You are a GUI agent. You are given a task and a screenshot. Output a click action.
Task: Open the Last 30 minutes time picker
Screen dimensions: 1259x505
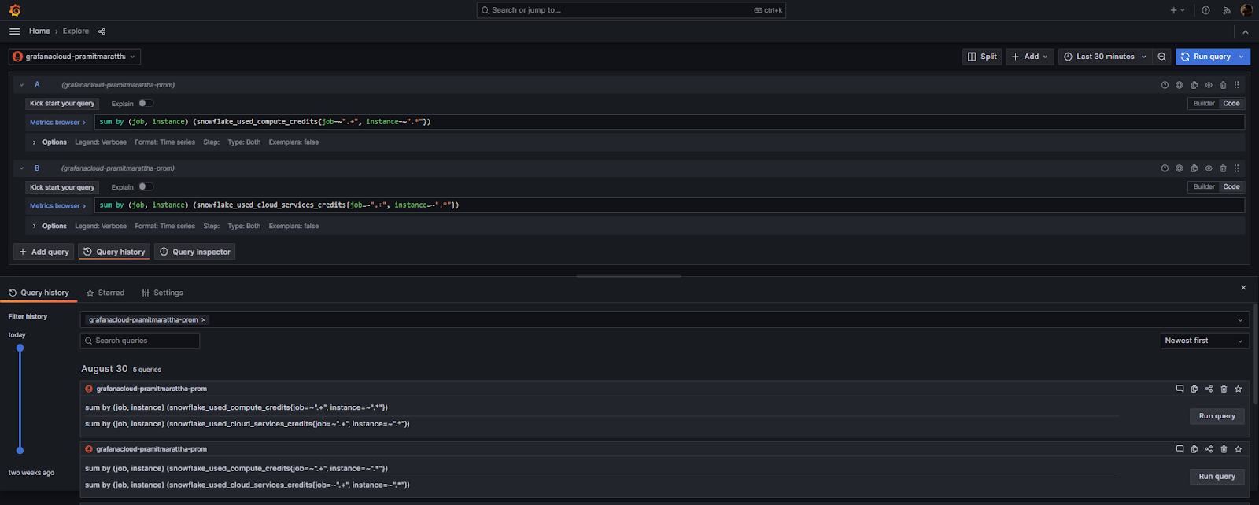point(1105,57)
